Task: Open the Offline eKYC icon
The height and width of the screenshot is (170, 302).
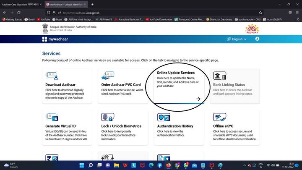Action: (220, 117)
